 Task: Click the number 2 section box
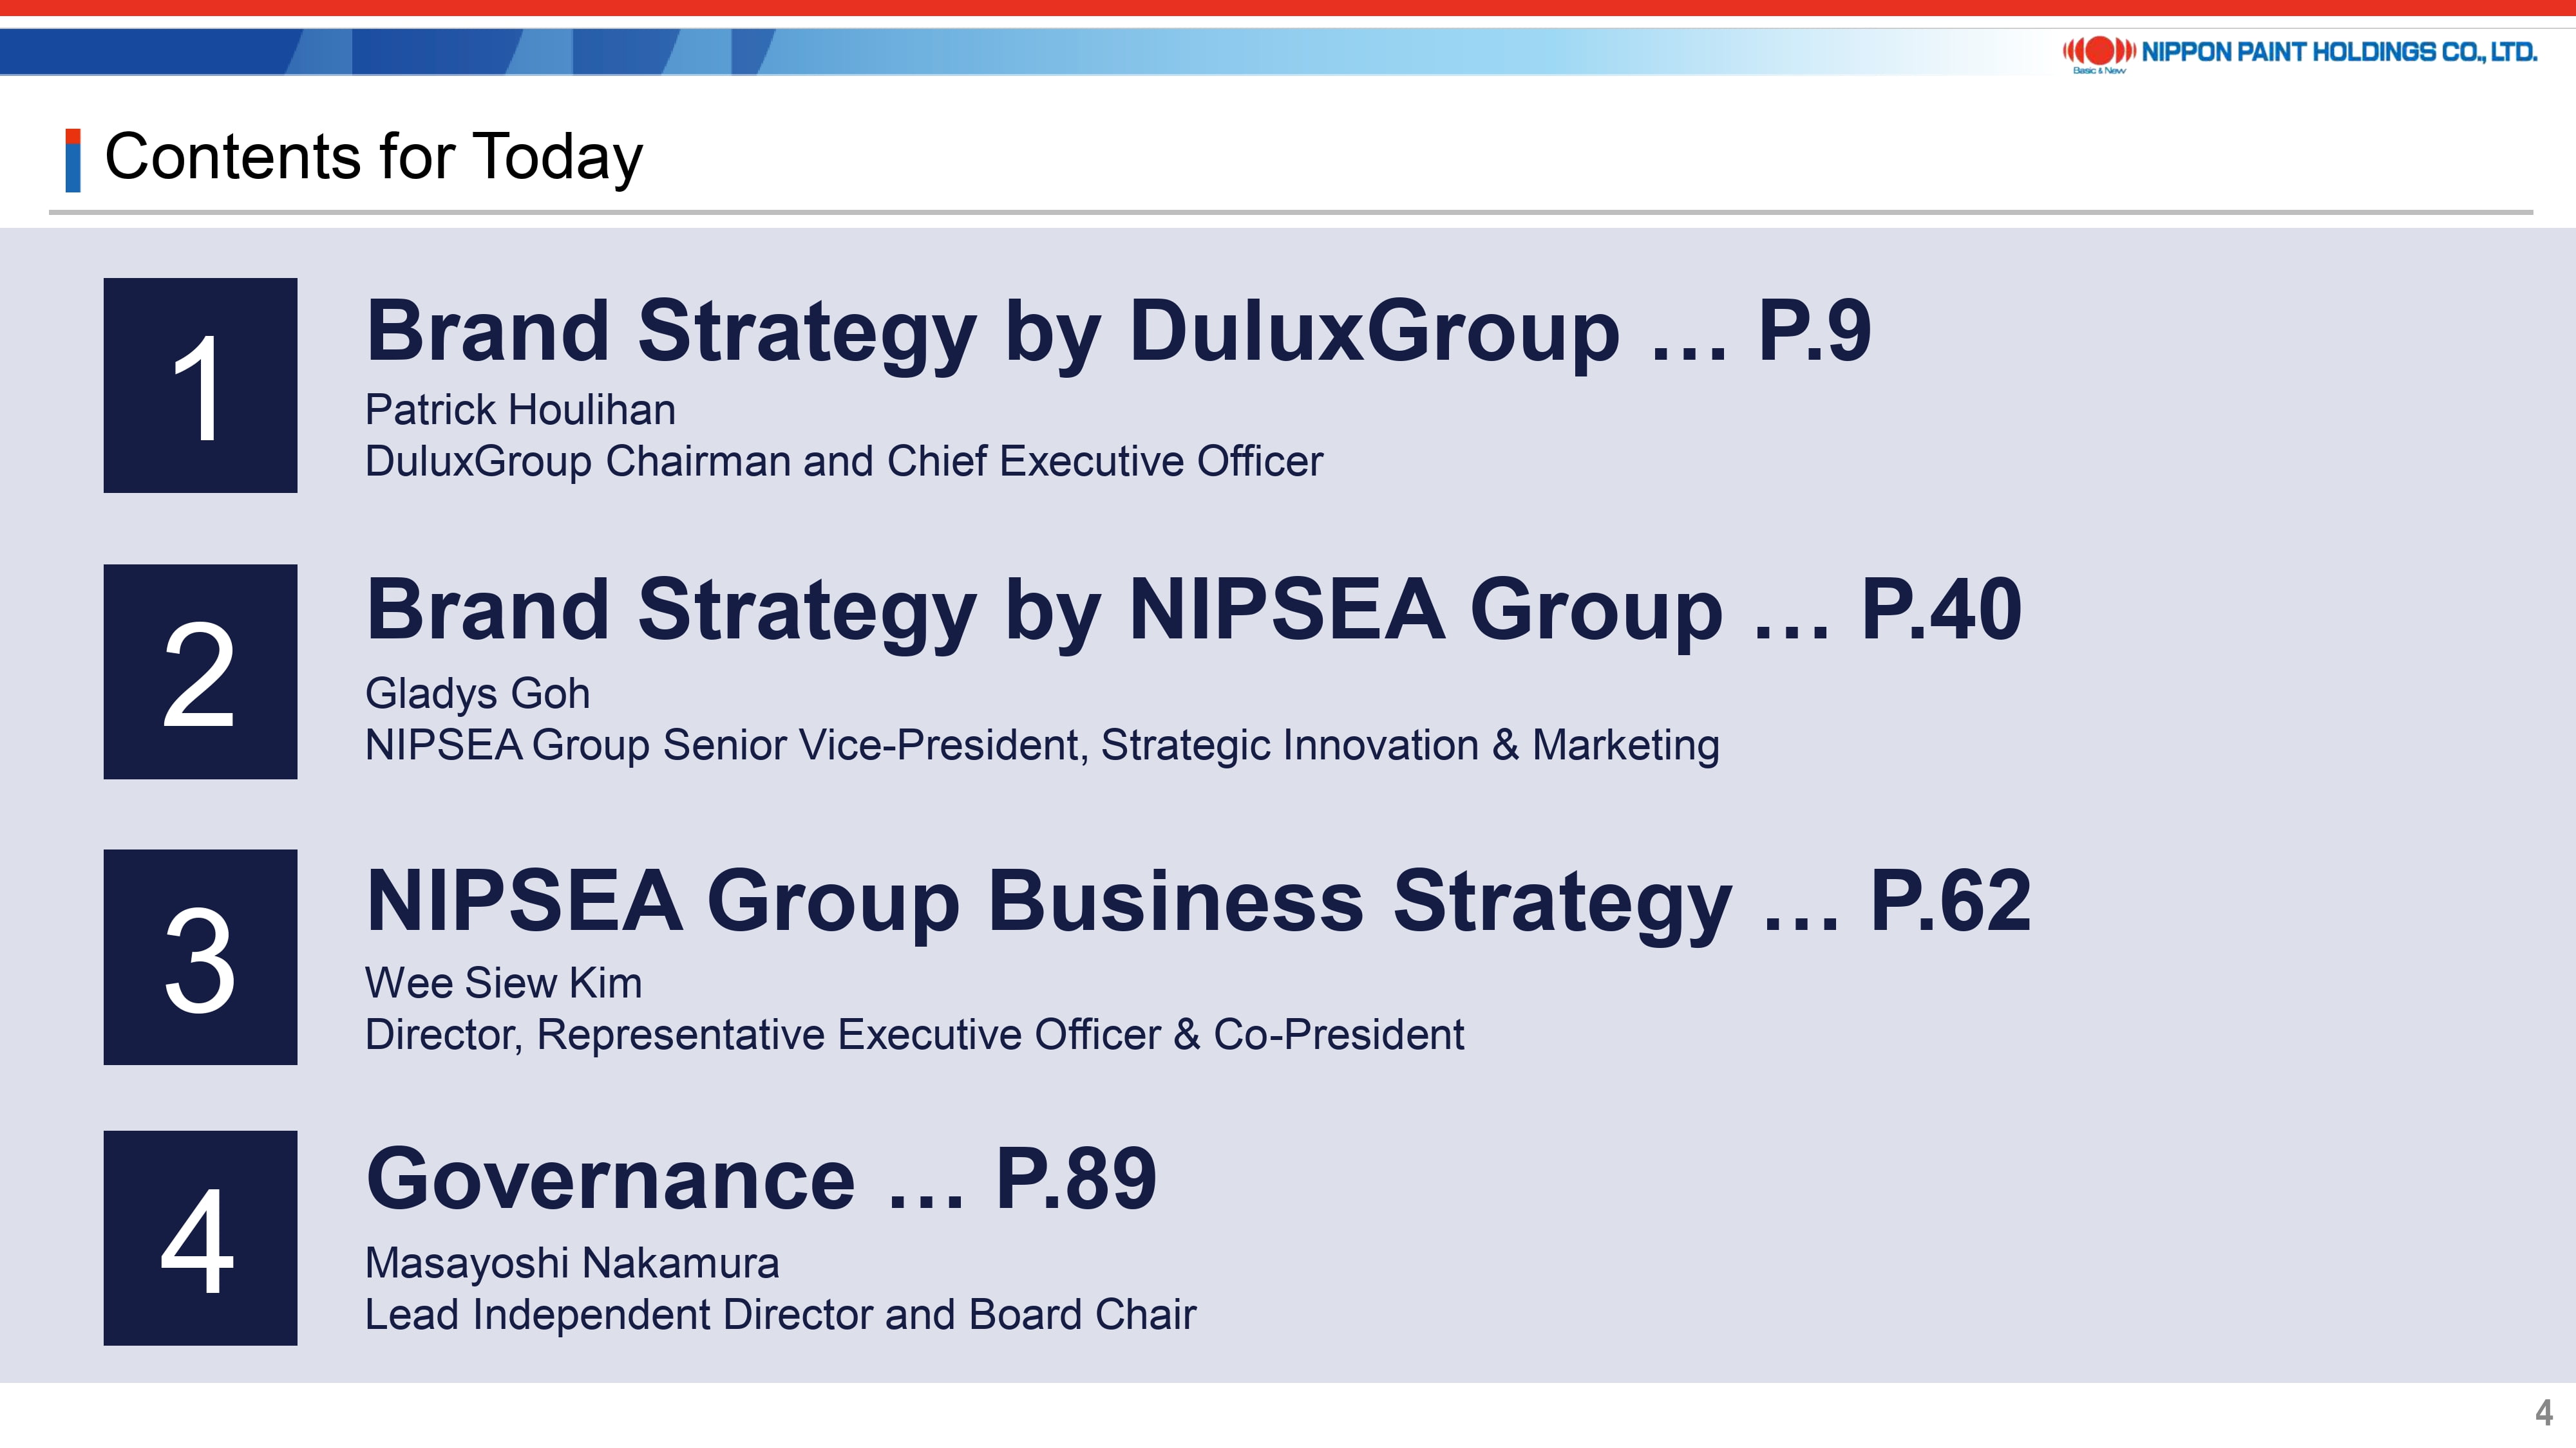click(x=200, y=671)
